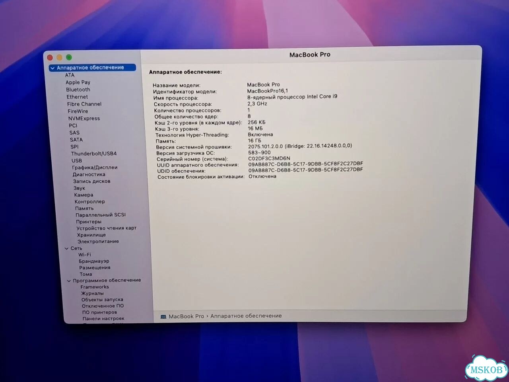Select Диагностика in the sidebar
Screen dimensions: 509x382
coord(89,174)
